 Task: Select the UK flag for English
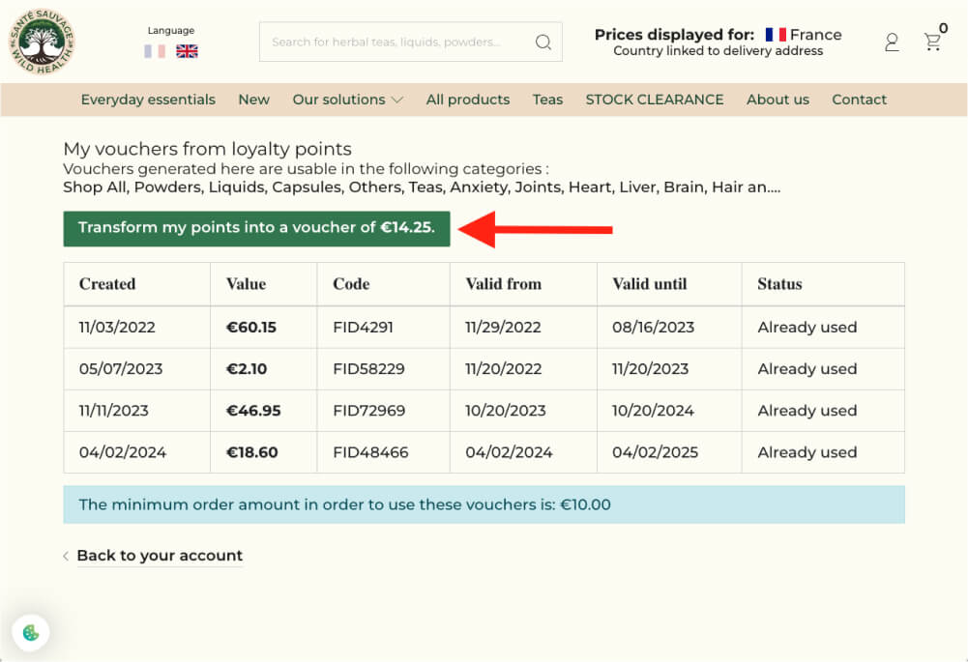pyautogui.click(x=187, y=51)
